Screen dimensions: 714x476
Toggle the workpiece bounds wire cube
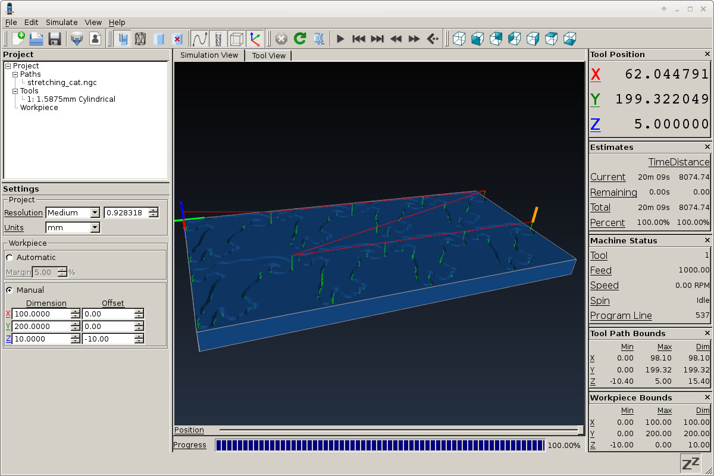[237, 39]
